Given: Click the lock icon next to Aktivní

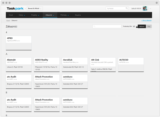Looking at the screenshot, I should (137, 27).
